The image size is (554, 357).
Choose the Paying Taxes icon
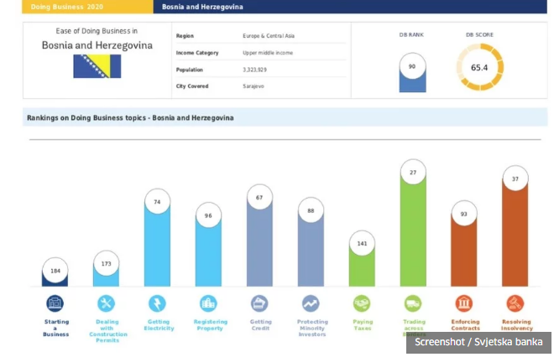point(362,303)
